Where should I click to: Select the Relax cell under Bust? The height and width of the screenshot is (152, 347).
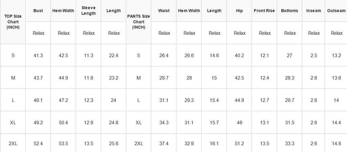(38, 33)
